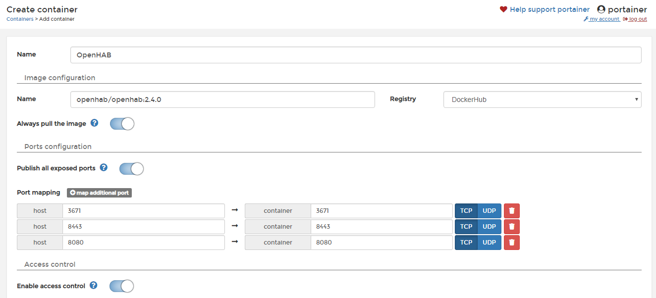The image size is (656, 298).
Task: Go to the Containers breadcrumb link
Action: click(x=20, y=19)
